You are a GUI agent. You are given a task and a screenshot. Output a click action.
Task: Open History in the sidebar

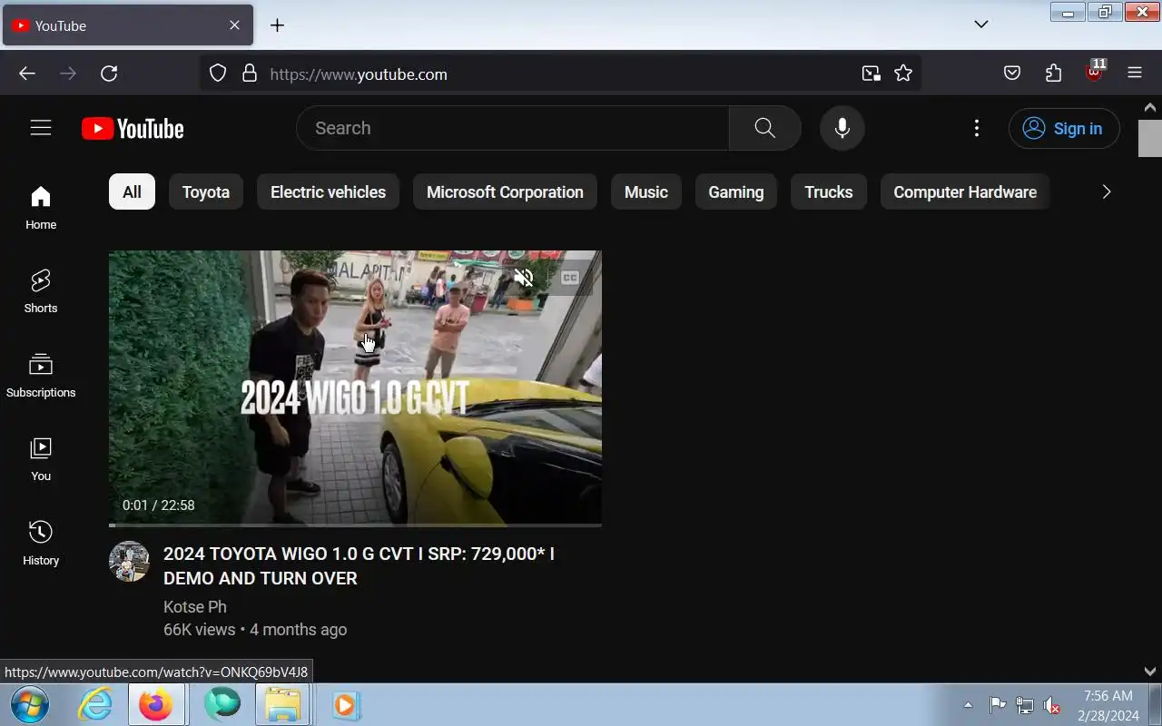point(41,544)
